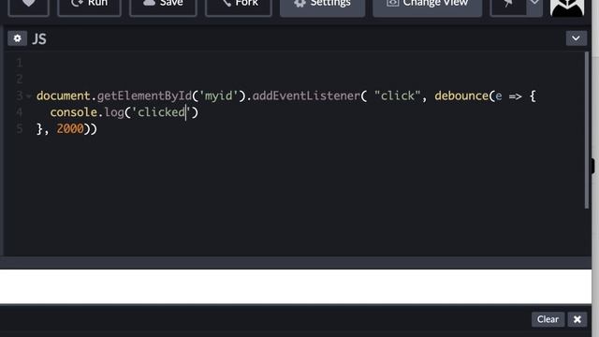
Task: Open the Change View menu
Action: pos(427,6)
